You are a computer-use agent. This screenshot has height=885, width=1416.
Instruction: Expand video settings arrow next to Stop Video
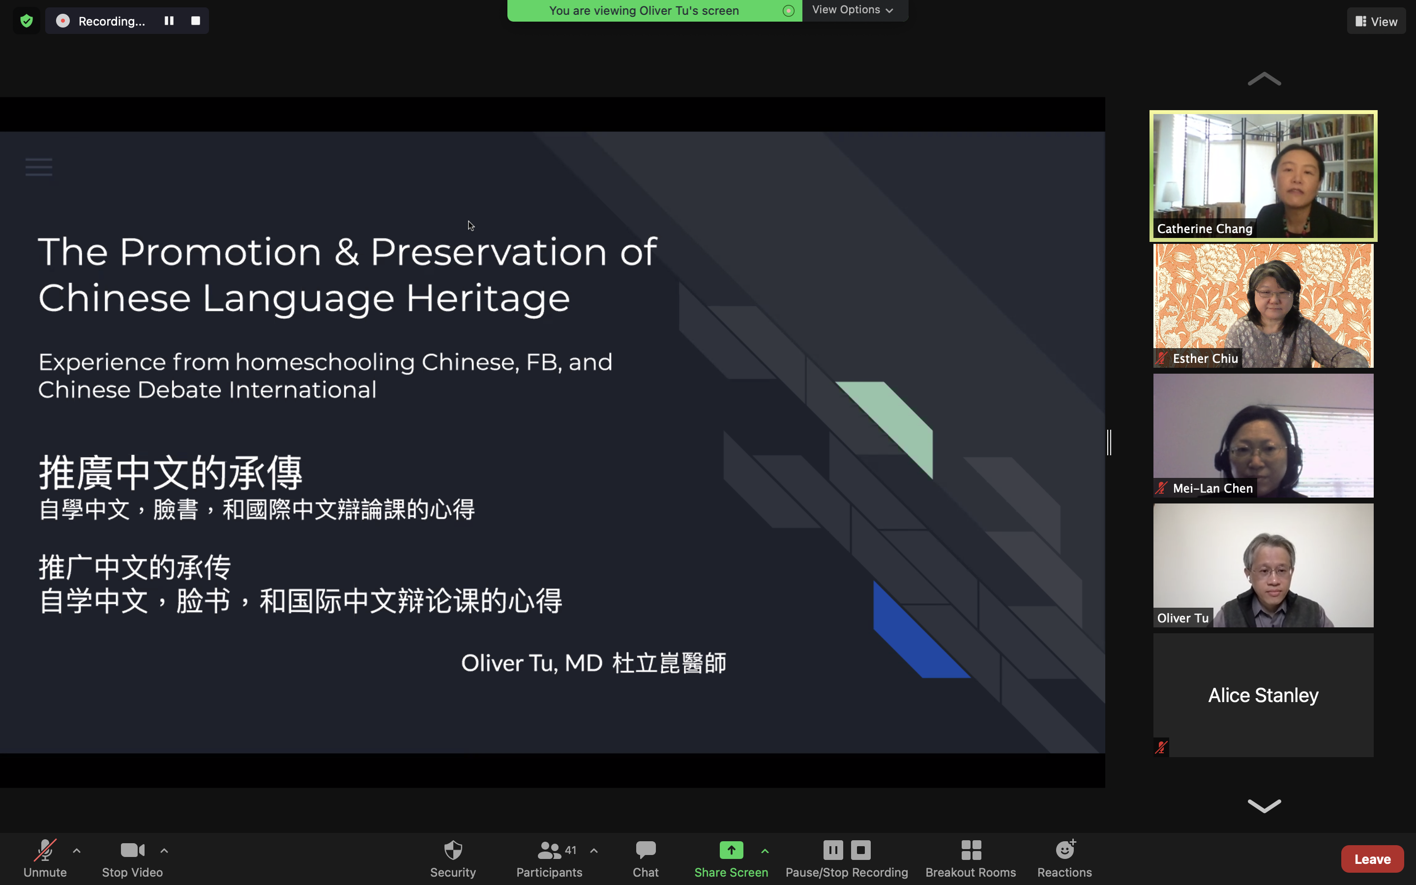point(164,851)
